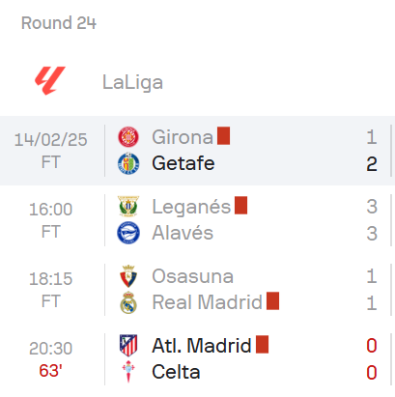Click the Leganés team crest

click(128, 207)
